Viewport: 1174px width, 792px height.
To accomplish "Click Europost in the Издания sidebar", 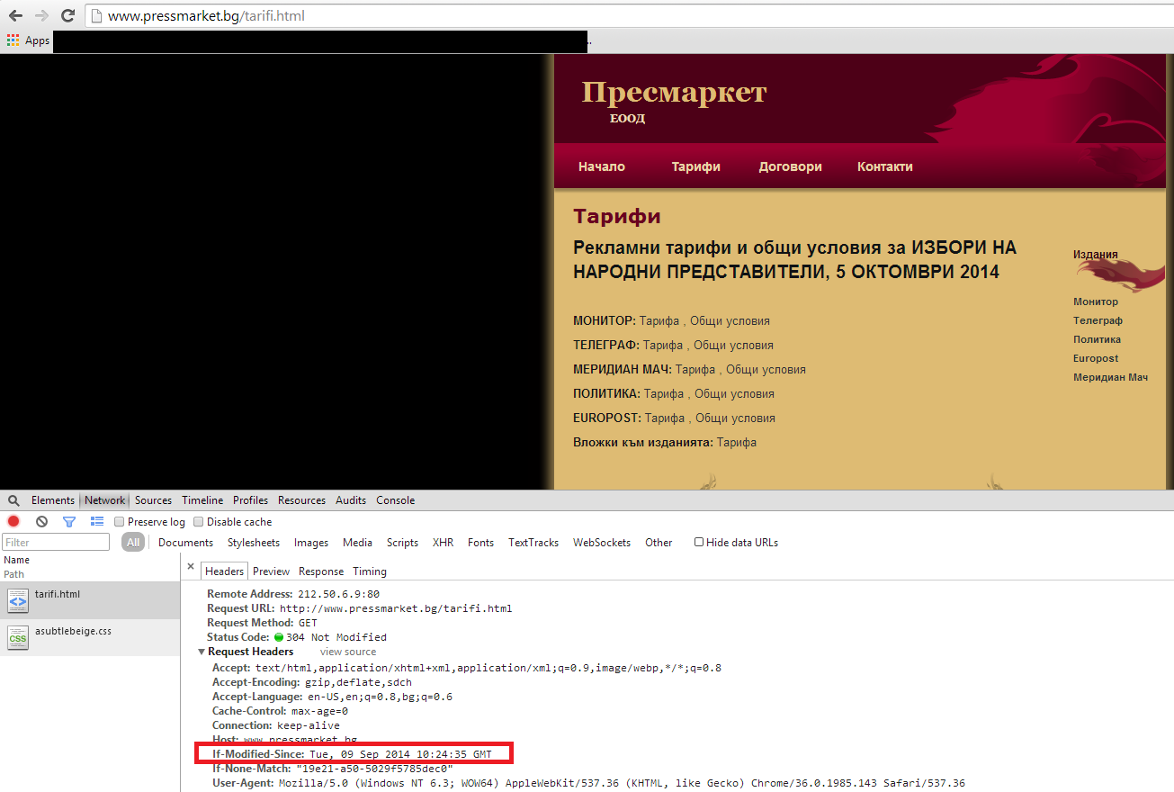I will point(1096,358).
